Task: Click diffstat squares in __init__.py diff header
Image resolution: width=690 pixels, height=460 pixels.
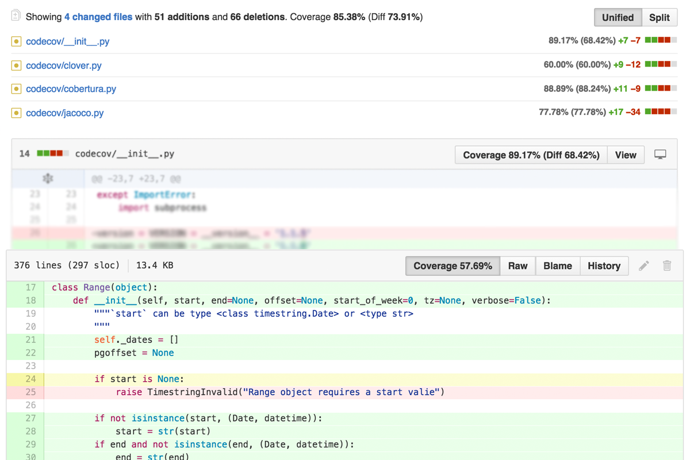Action: (53, 153)
